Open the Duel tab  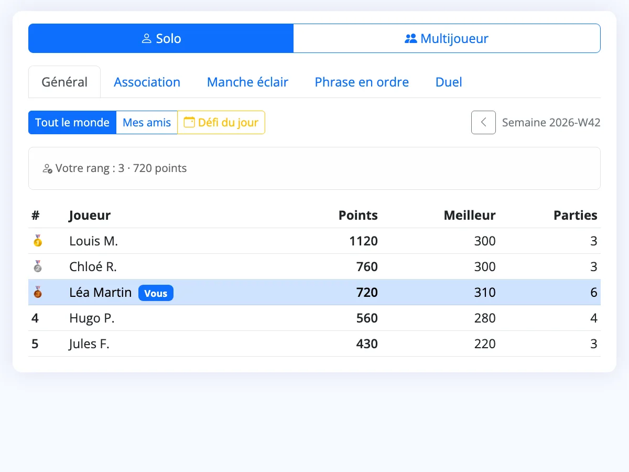click(x=449, y=82)
